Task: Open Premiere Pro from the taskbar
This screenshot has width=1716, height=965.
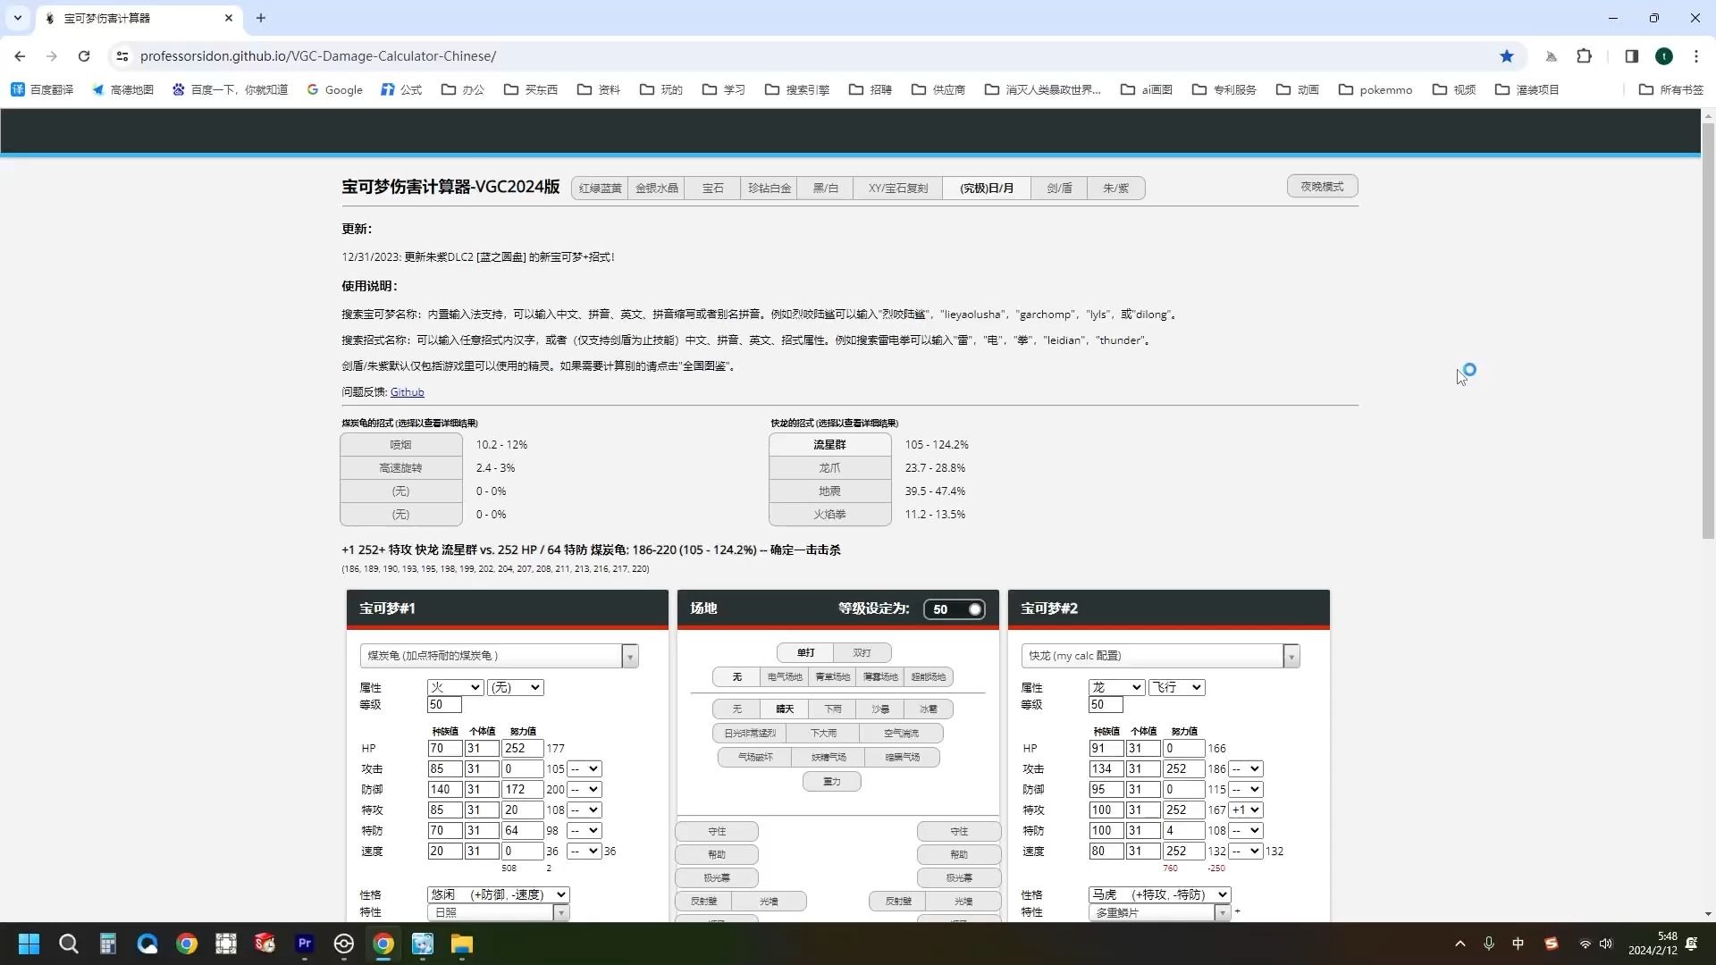Action: tap(305, 944)
